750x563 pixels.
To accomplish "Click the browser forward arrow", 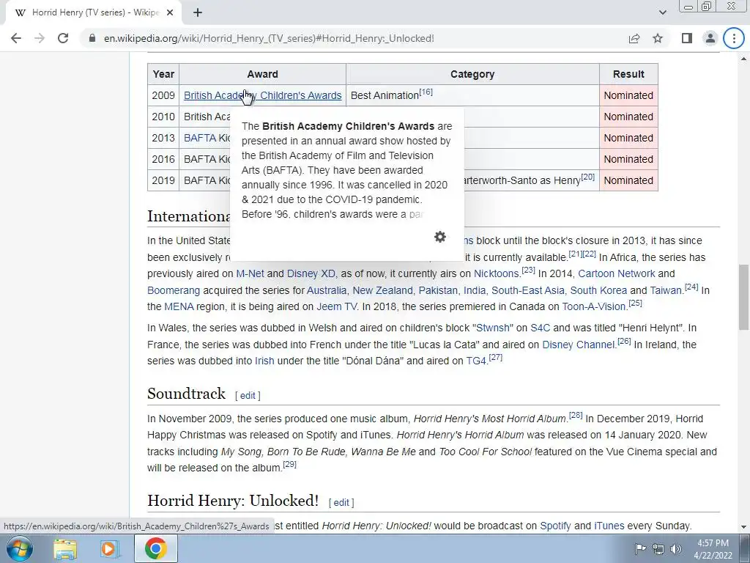I will point(40,38).
